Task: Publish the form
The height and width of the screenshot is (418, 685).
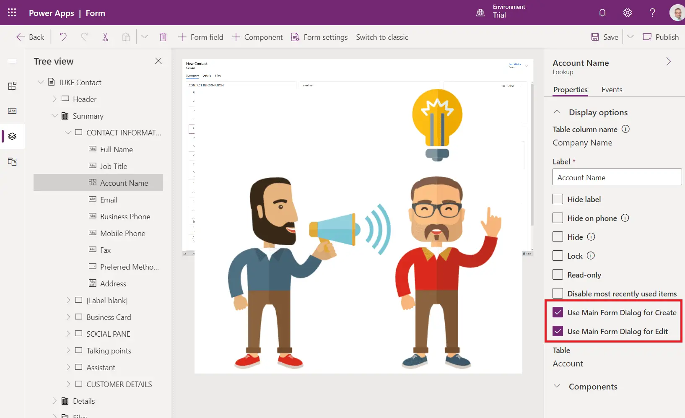Action: click(661, 37)
